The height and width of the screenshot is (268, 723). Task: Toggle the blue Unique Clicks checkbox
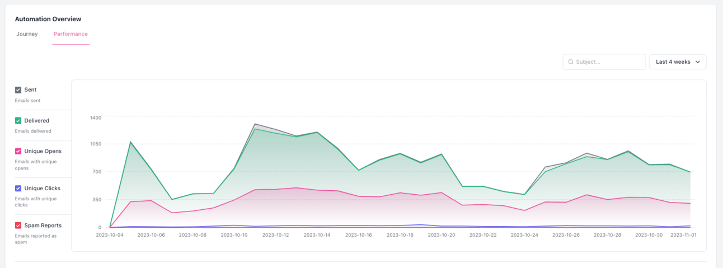(18, 188)
